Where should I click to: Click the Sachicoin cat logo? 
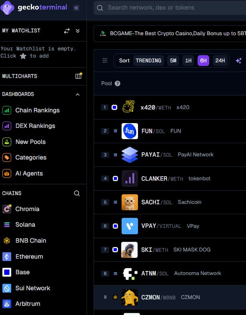pyautogui.click(x=130, y=202)
